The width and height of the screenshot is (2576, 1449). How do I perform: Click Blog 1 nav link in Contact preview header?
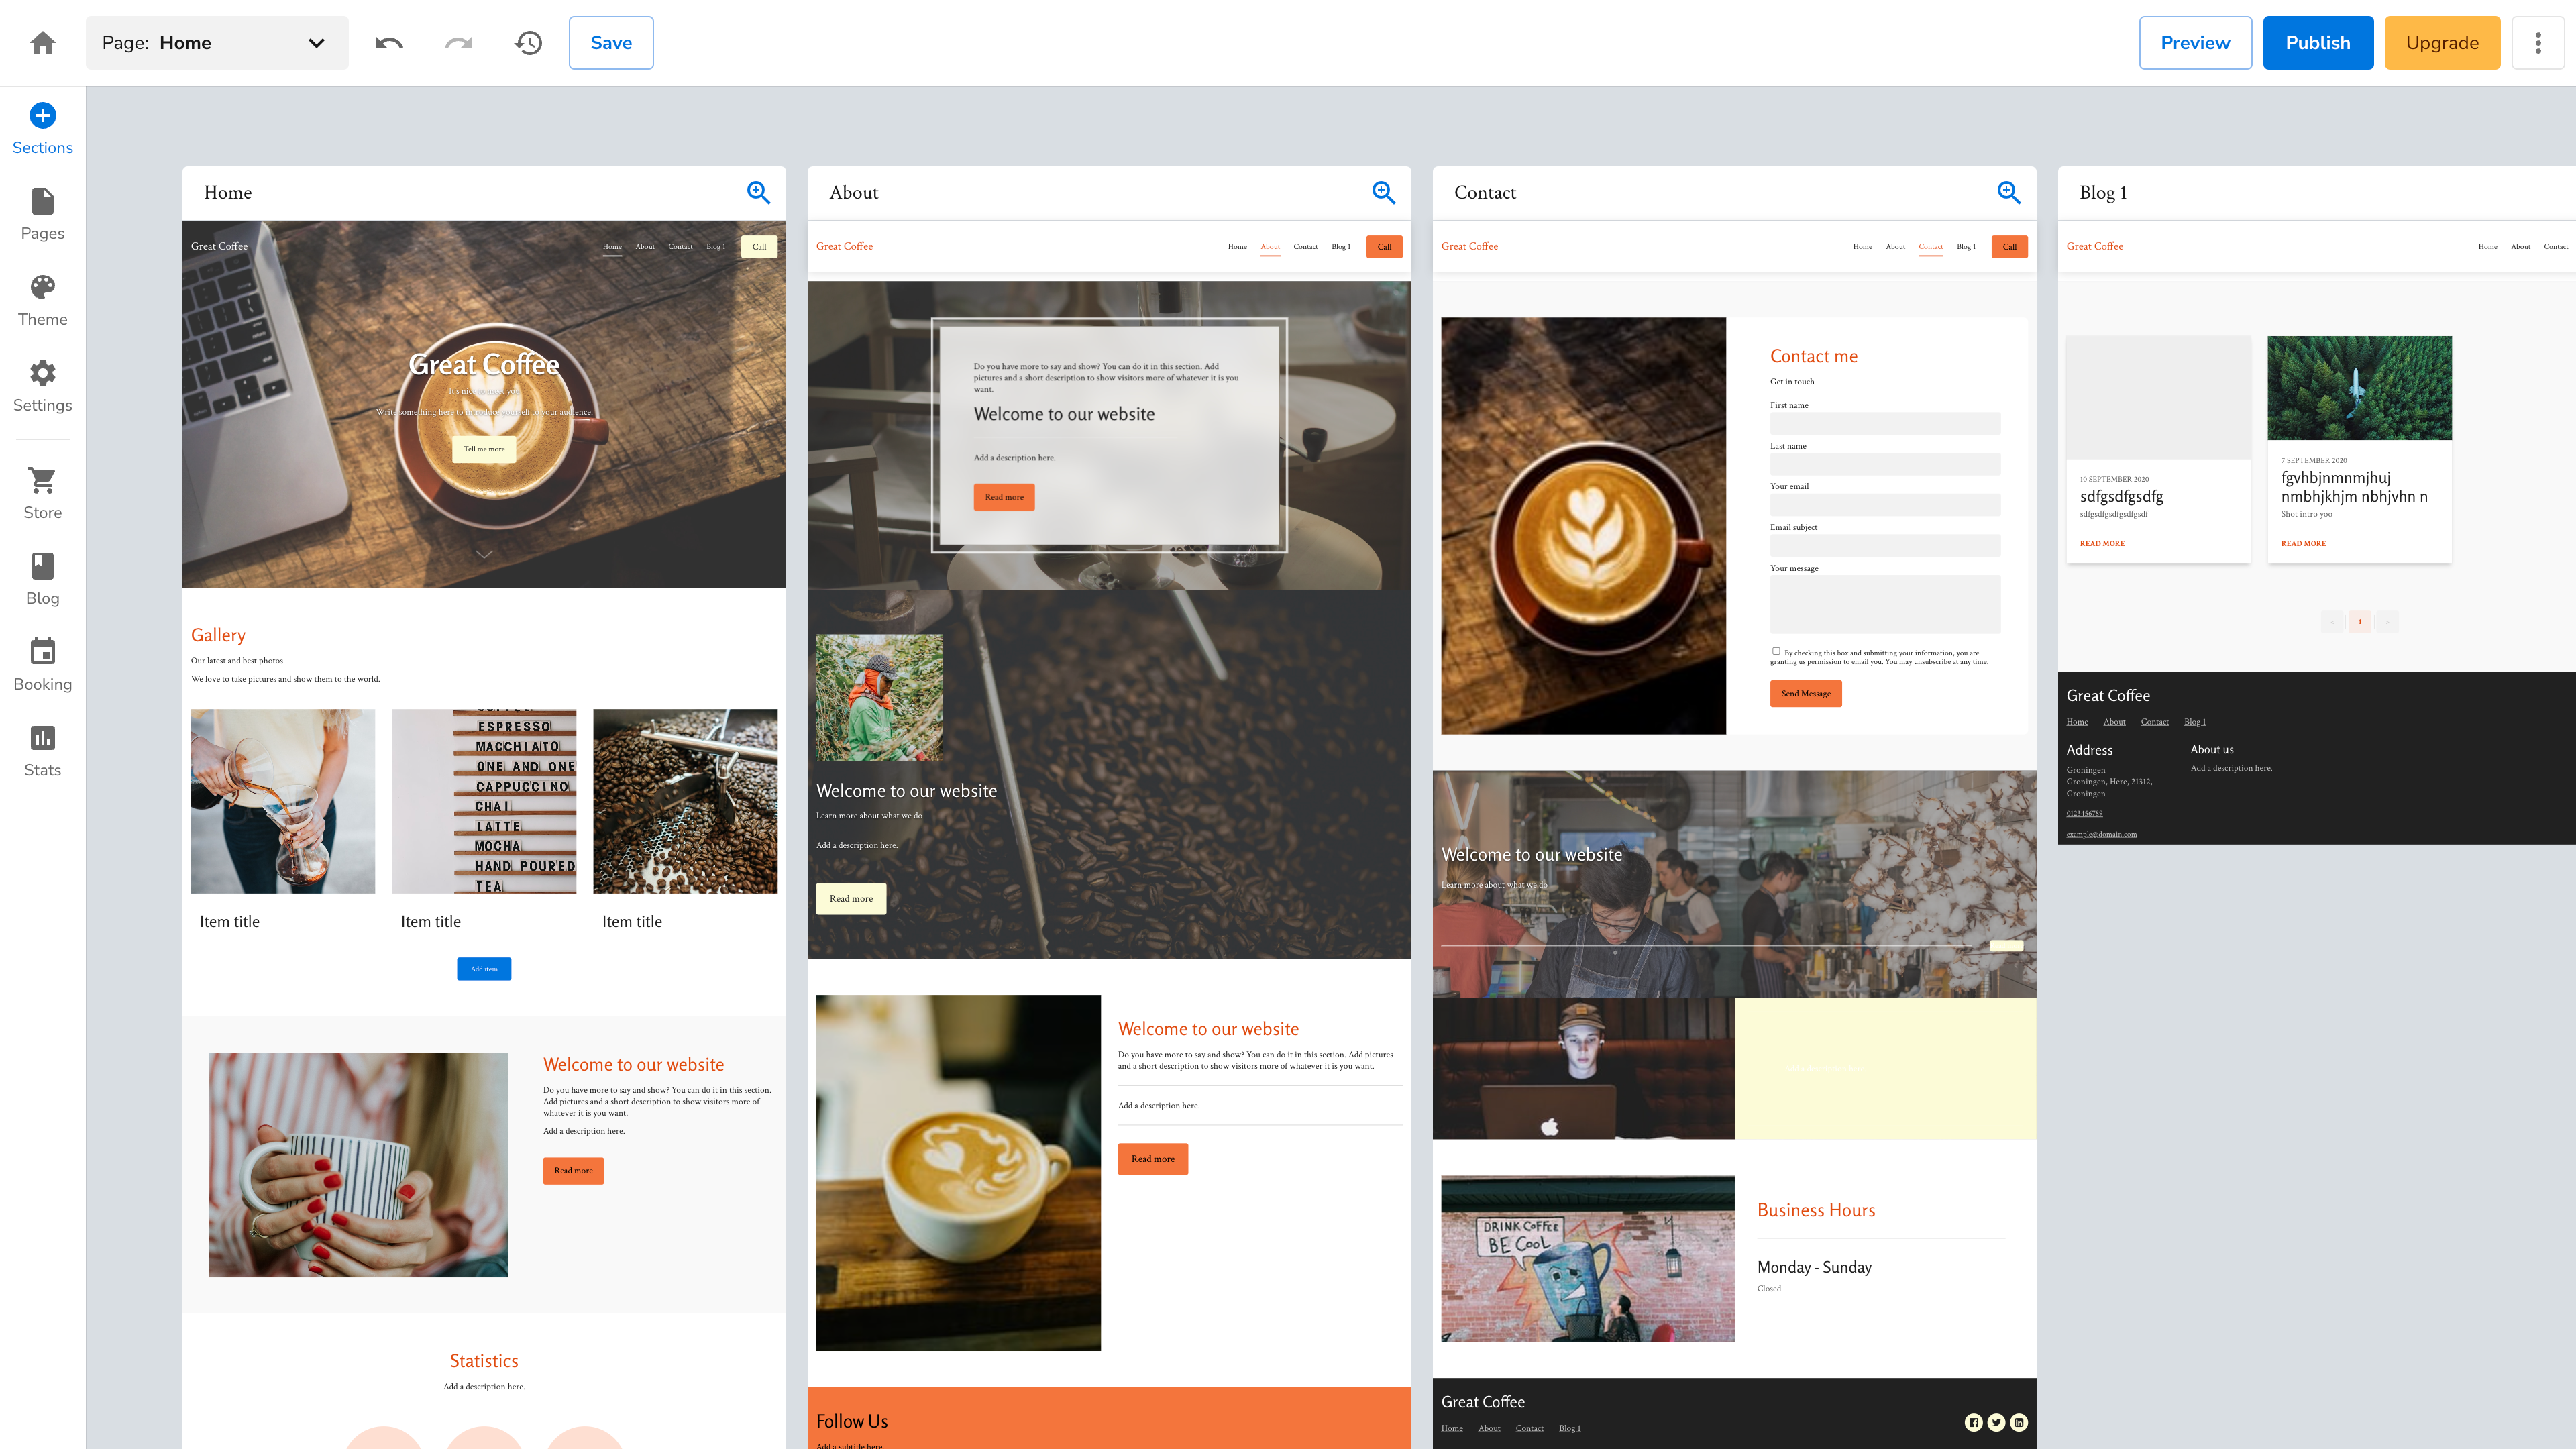point(1966,246)
